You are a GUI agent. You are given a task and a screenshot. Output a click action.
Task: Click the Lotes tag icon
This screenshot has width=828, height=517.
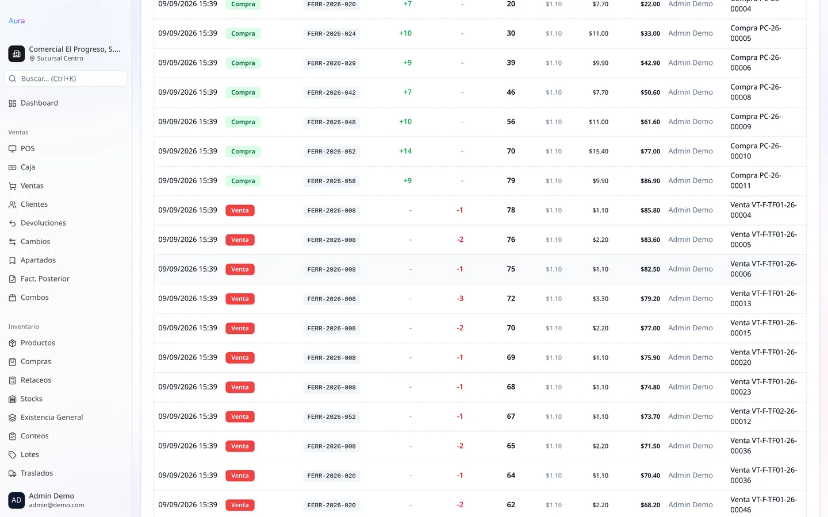(13, 455)
